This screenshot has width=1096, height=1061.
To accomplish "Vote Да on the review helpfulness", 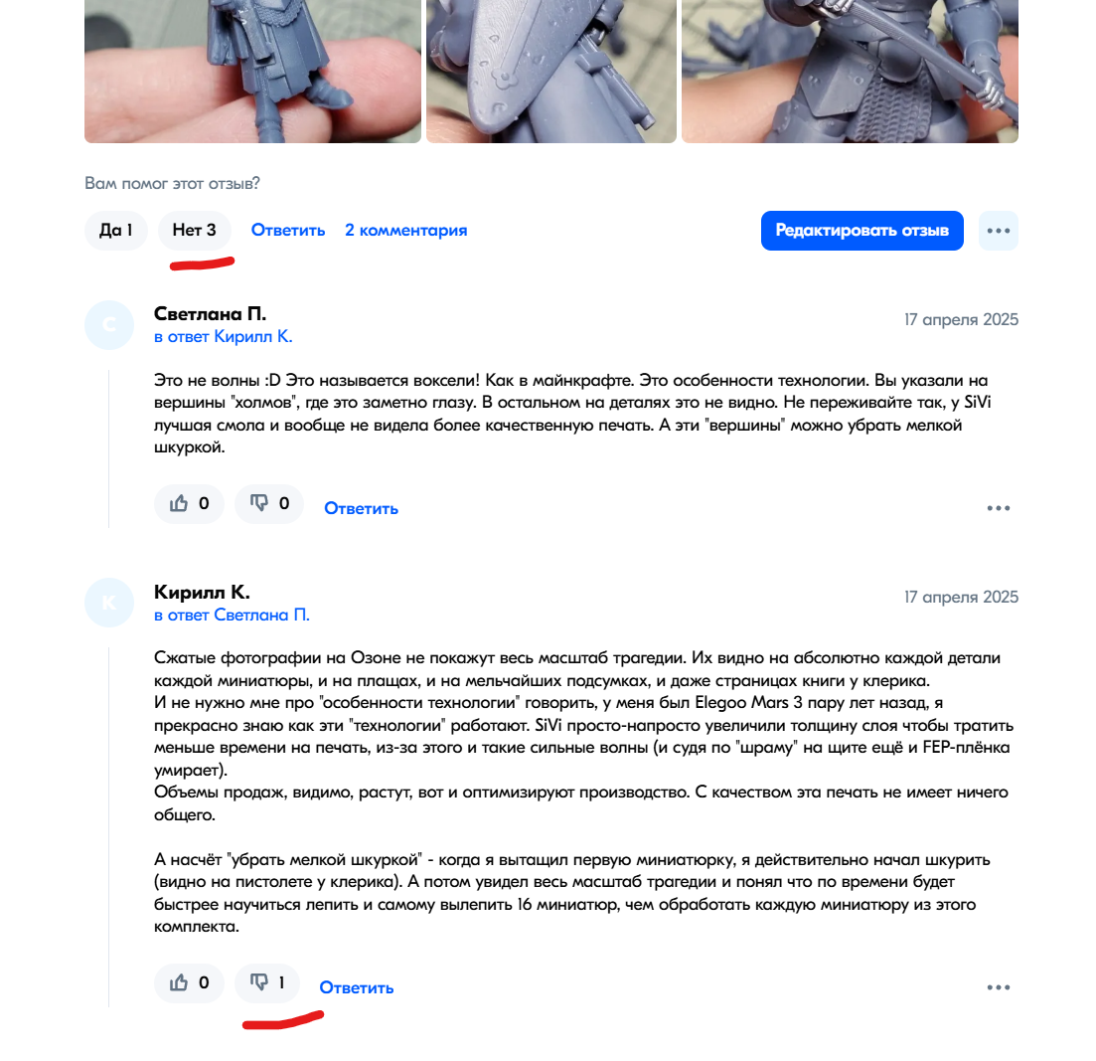I will click(116, 231).
